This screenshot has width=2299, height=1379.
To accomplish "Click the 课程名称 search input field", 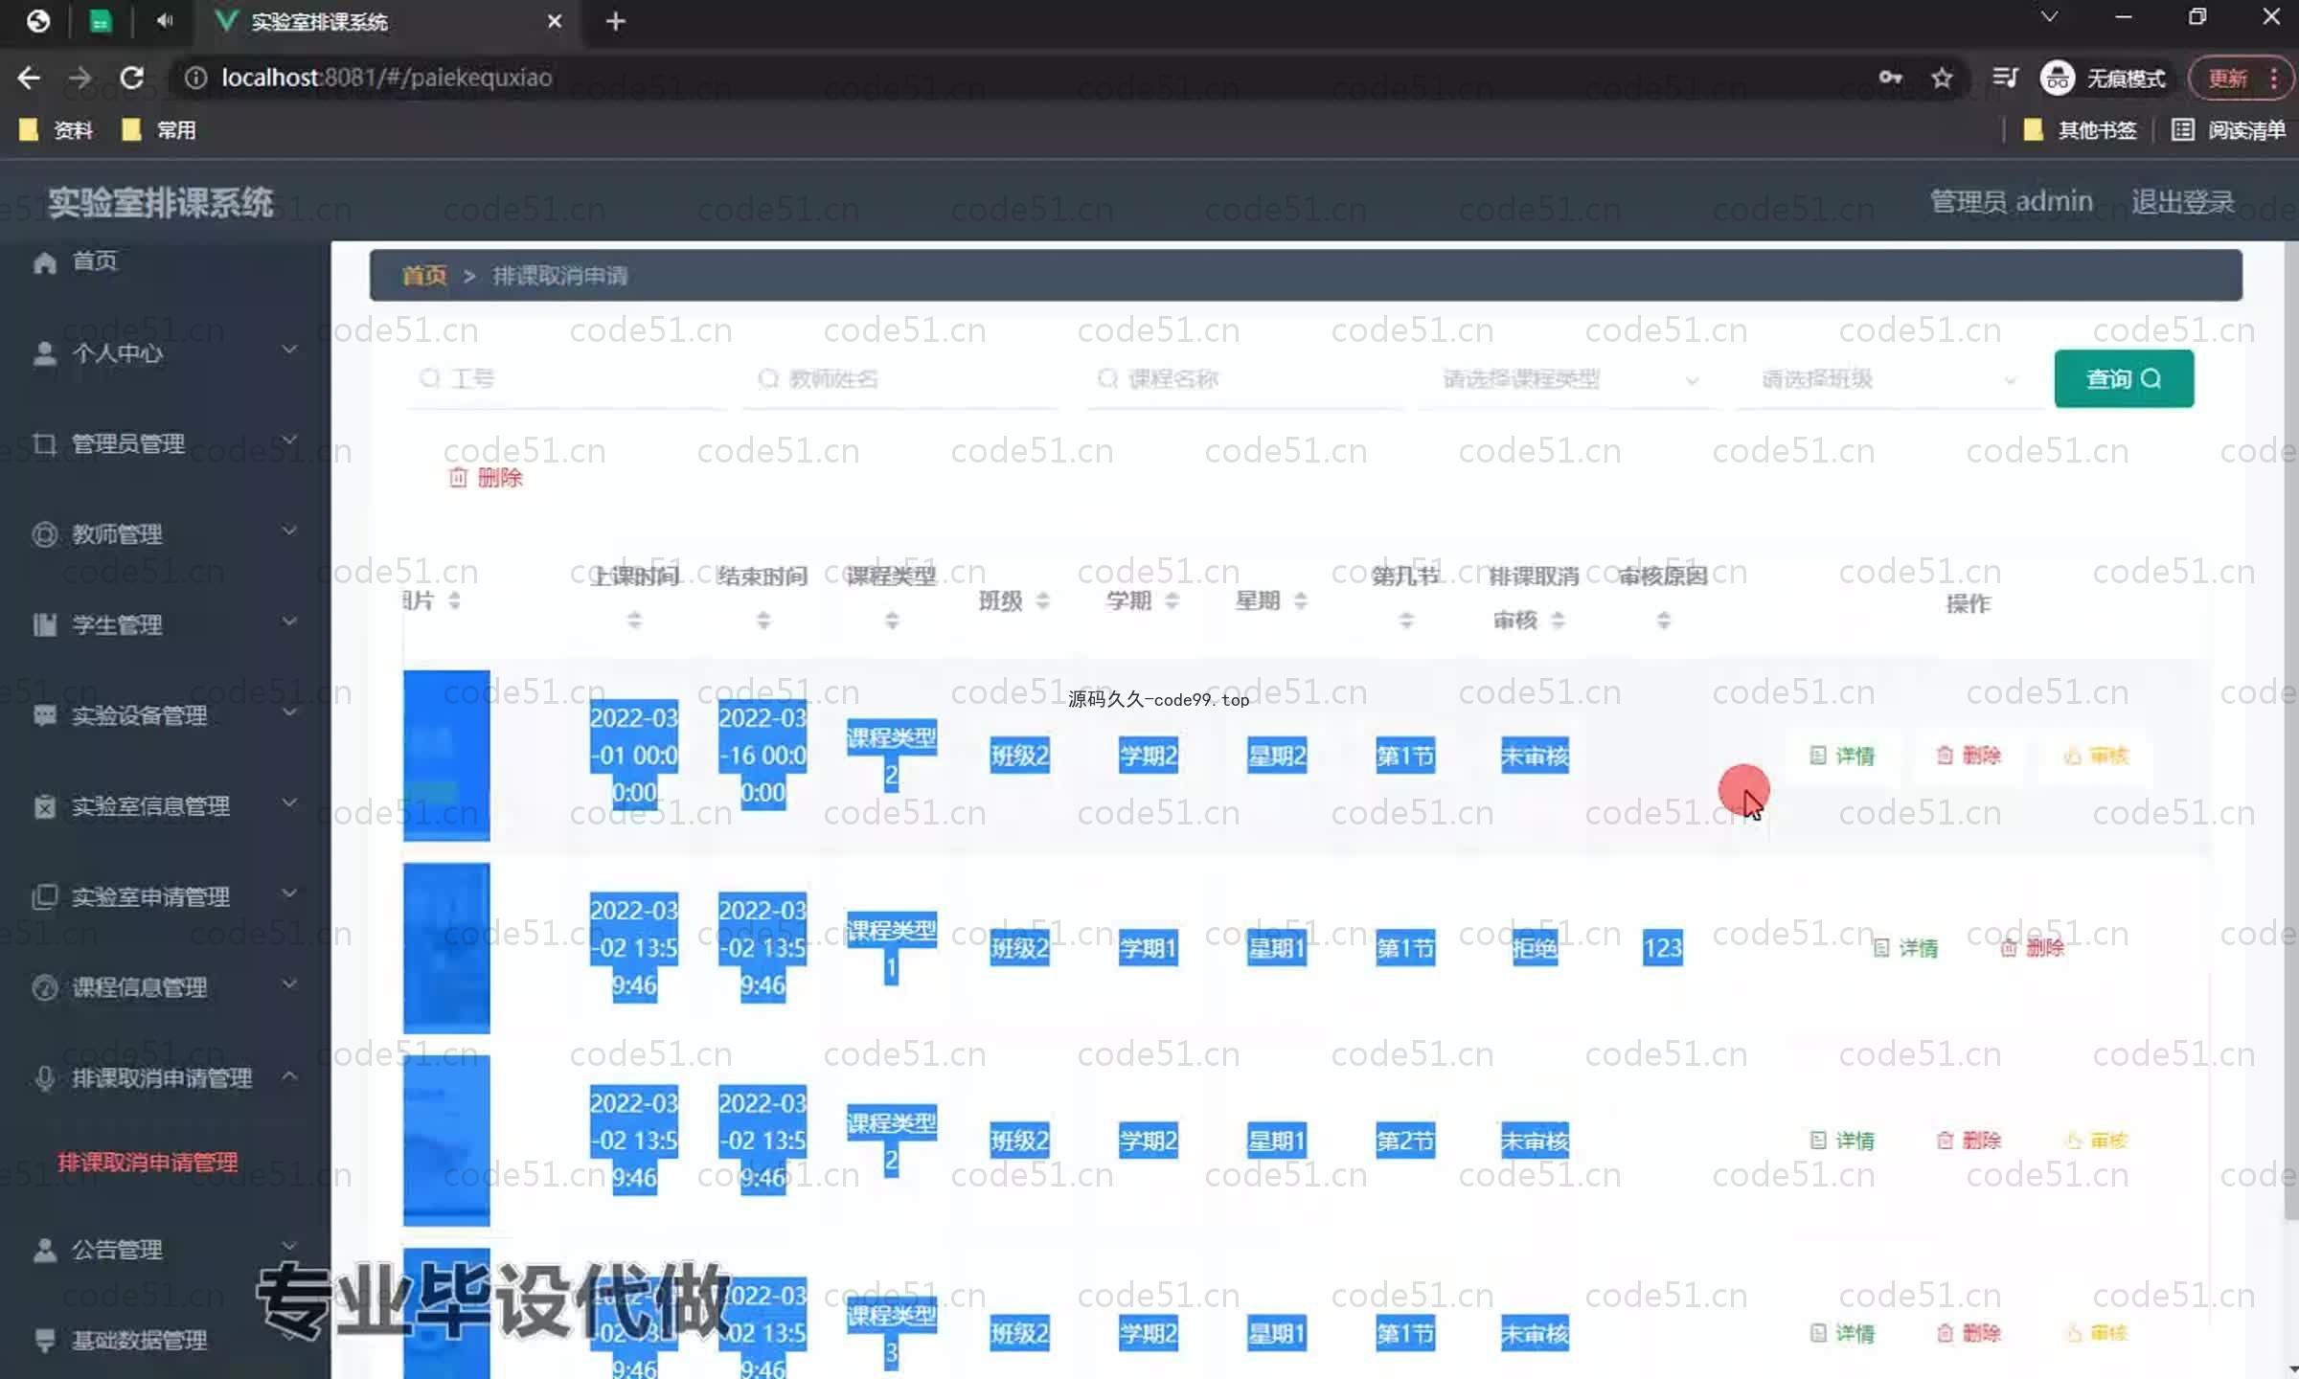I will 1243,379.
